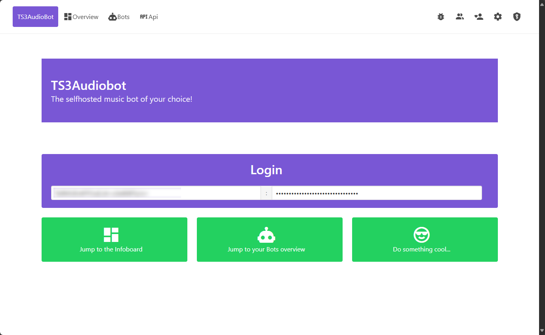Click the scrollbar down arrow
The height and width of the screenshot is (335, 545).
[542, 330]
